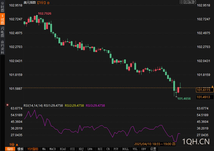This screenshot has width=214, height=151.
Task: Click the red sun icon beside RSI panel
Action: tap(7, 105)
